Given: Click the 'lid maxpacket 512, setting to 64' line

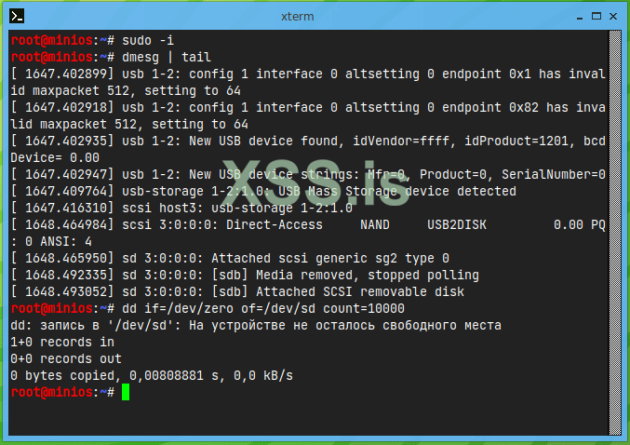Looking at the screenshot, I should (x=129, y=124).
